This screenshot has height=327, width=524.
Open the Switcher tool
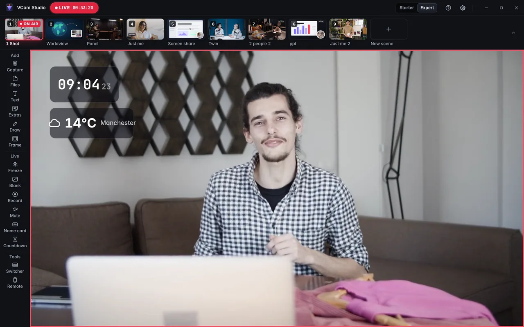pos(15,268)
